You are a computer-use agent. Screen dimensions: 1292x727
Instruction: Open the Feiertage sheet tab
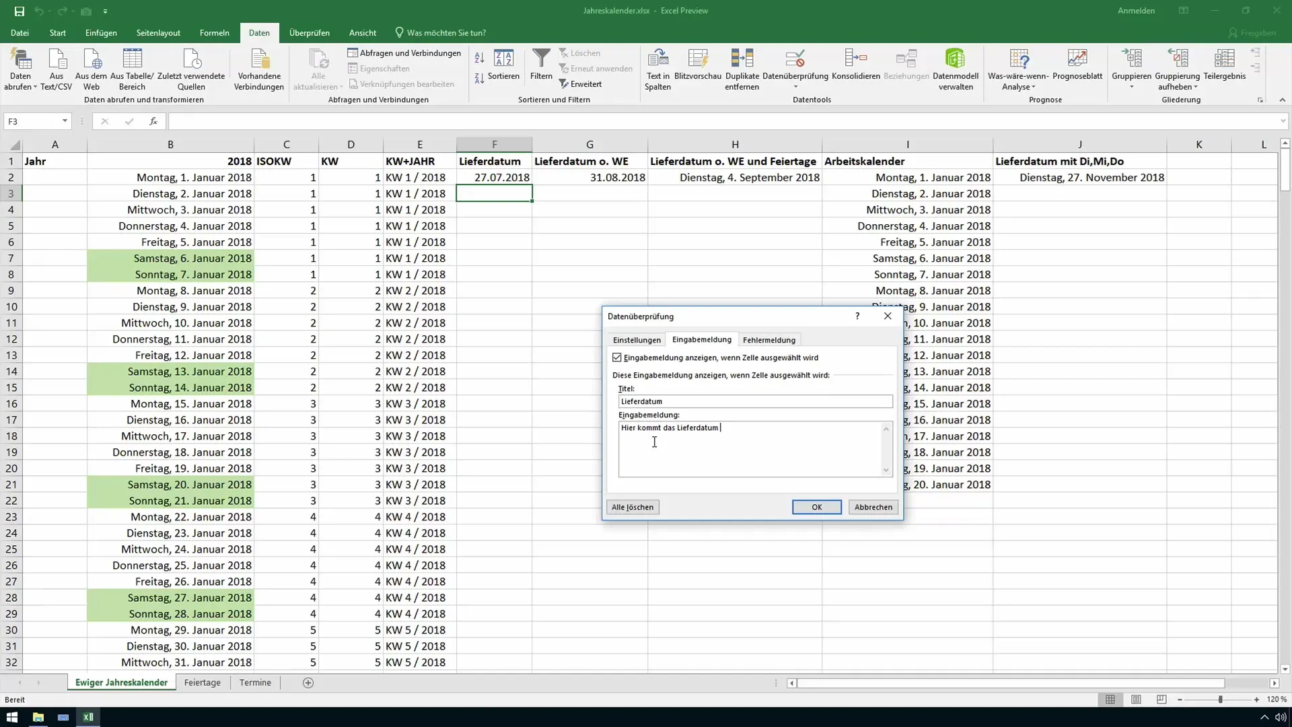click(202, 683)
